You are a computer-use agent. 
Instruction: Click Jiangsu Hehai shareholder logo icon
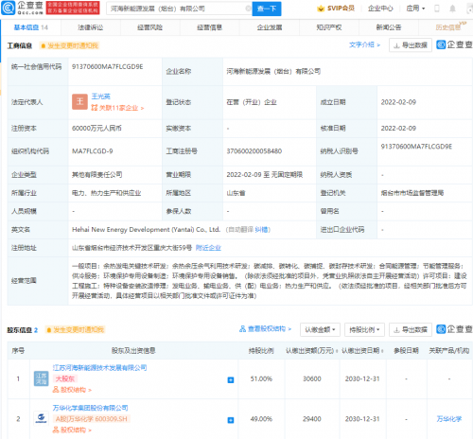pyautogui.click(x=41, y=378)
